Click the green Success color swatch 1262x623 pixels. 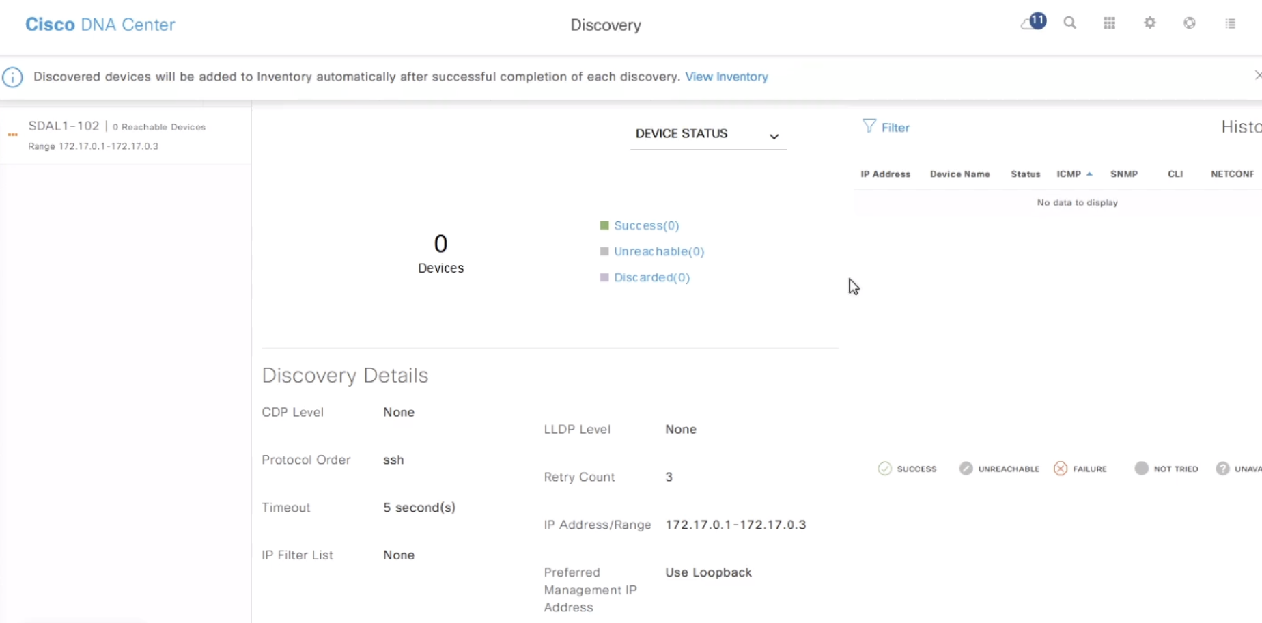pyautogui.click(x=604, y=225)
